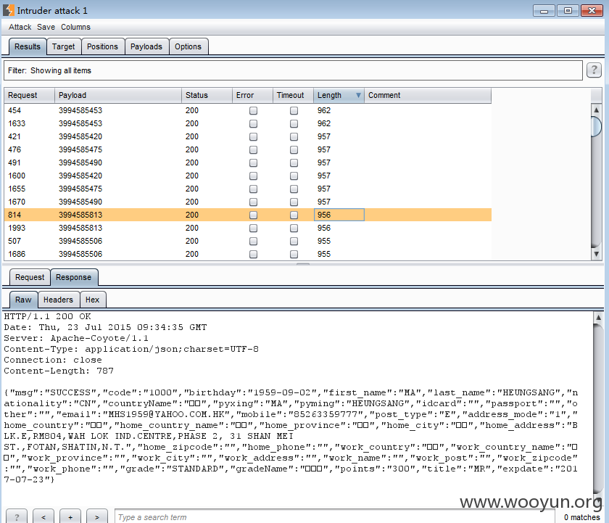The image size is (609, 523).
Task: Click the Length column sort arrow
Action: [358, 95]
